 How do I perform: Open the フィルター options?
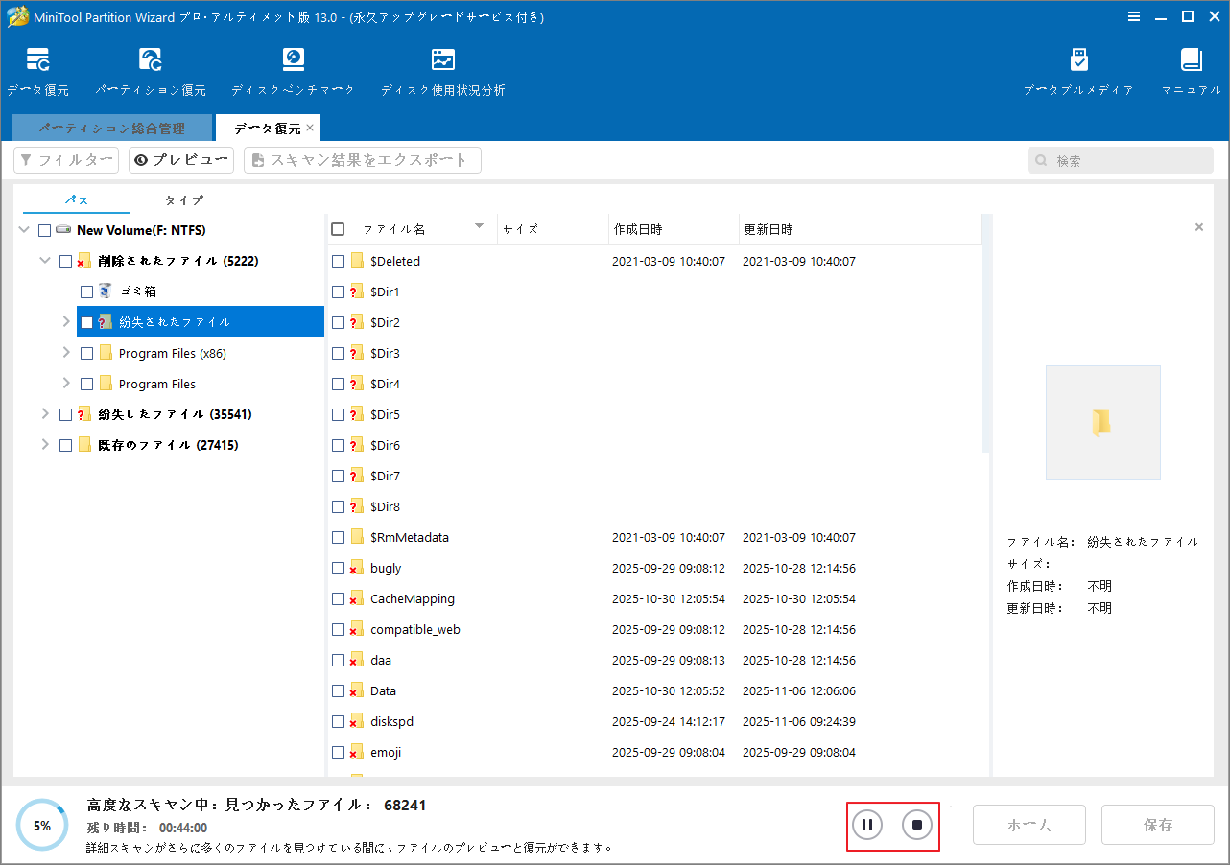[x=65, y=159]
